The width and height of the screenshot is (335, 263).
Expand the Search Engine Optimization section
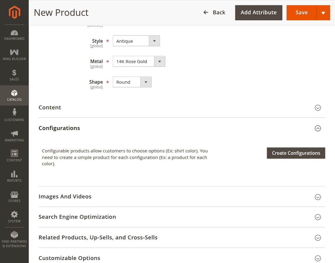coord(318,217)
